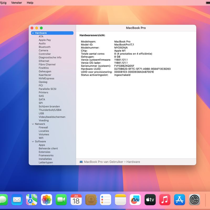Image resolution: width=210 pixels, height=210 pixels.
Task: Select Parallelle SCSI in the sidebar
Action: [x=48, y=89]
